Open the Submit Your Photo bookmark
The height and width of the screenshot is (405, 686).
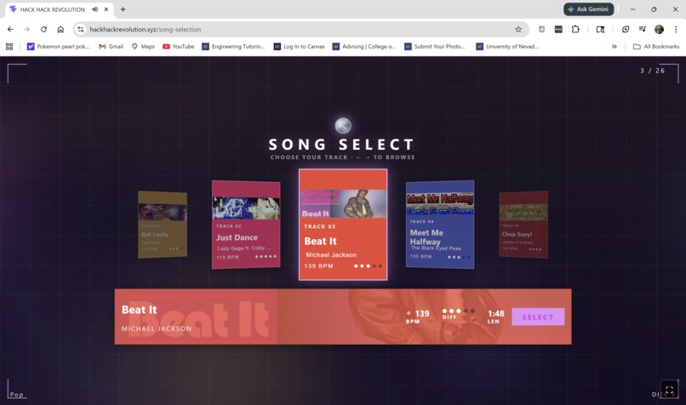pyautogui.click(x=434, y=46)
